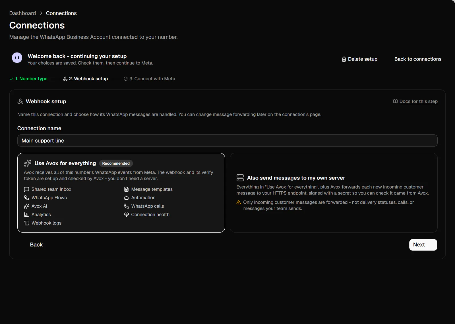Screen dimensions: 455x324
Task: Click the "Shared team inbox" feature text
Action: point(51,189)
